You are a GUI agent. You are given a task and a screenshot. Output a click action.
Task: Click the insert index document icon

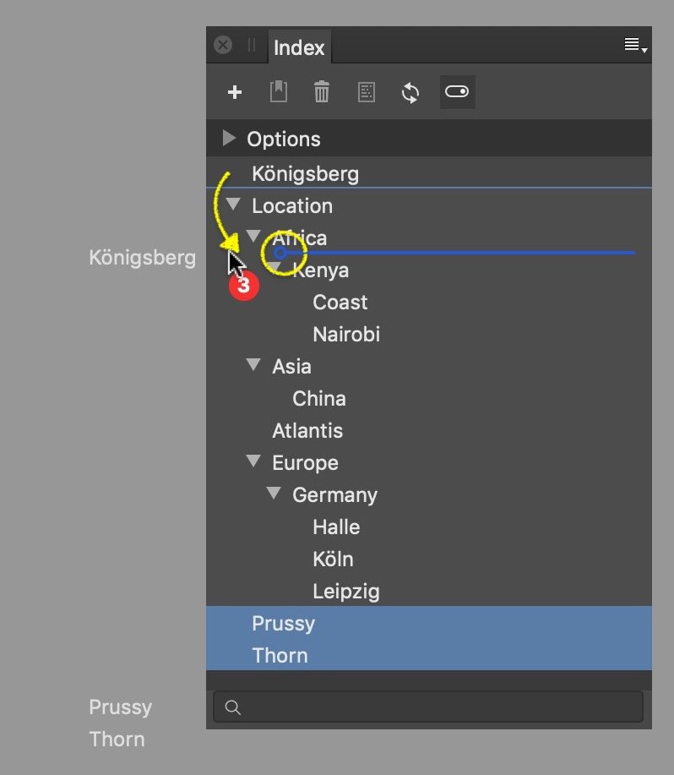pyautogui.click(x=366, y=93)
